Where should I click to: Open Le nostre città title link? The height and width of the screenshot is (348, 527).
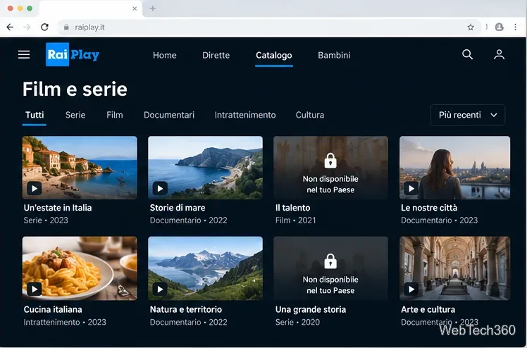pyautogui.click(x=429, y=208)
